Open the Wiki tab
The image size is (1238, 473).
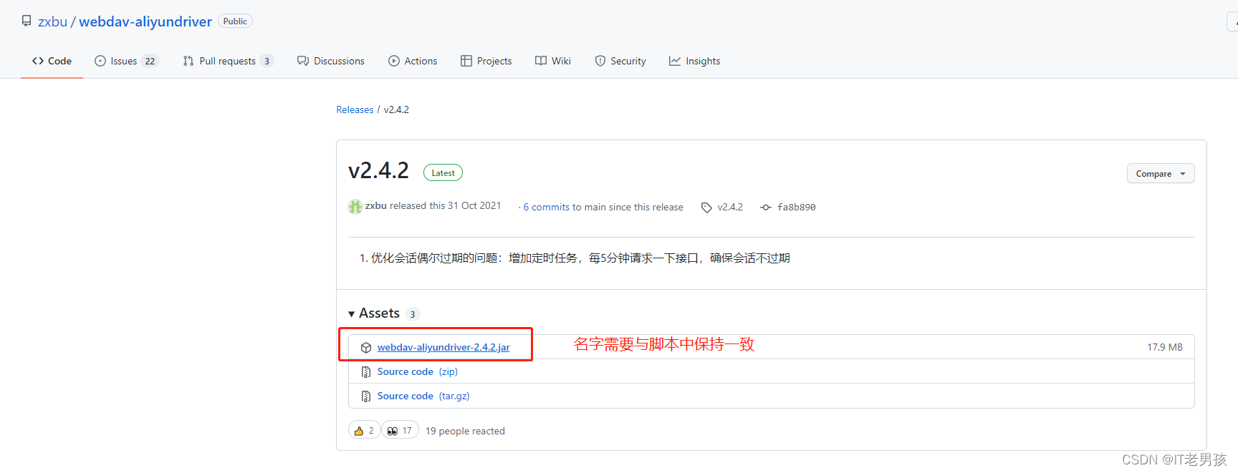tap(553, 61)
